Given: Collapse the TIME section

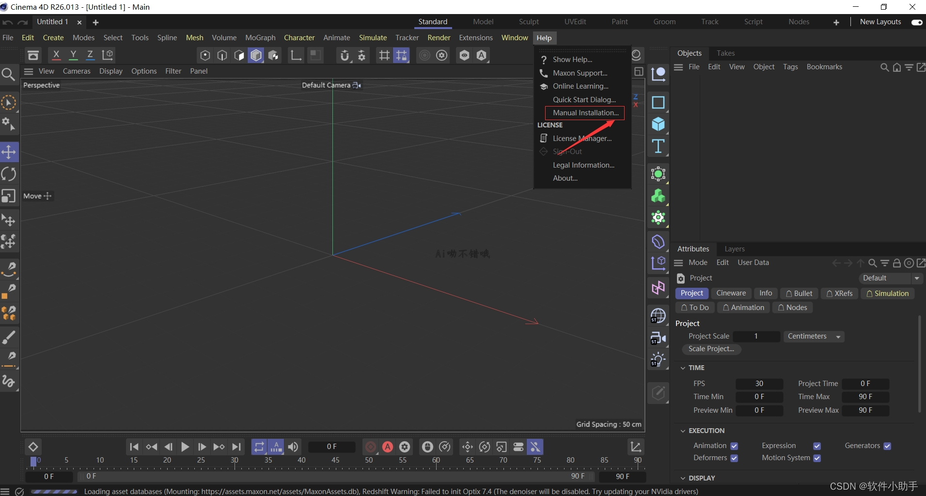Looking at the screenshot, I should coord(684,368).
